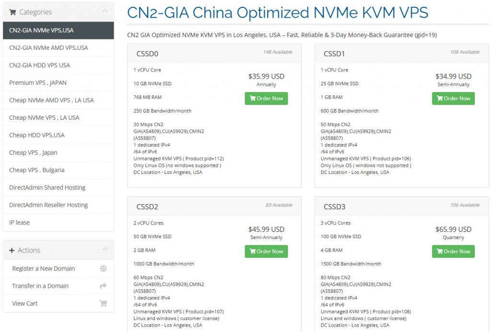Collapse the Actions panel with its chevron
This screenshot has height=332, width=491.
tap(105, 250)
